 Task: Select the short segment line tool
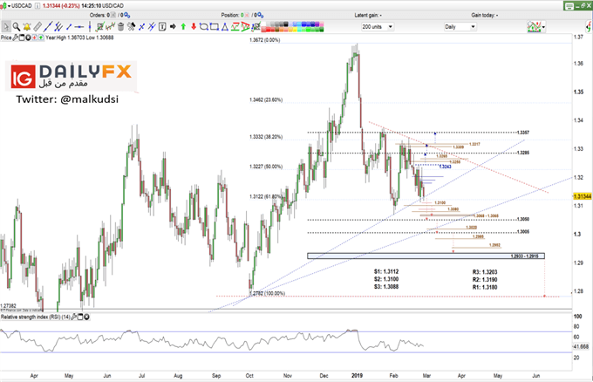(x=69, y=27)
